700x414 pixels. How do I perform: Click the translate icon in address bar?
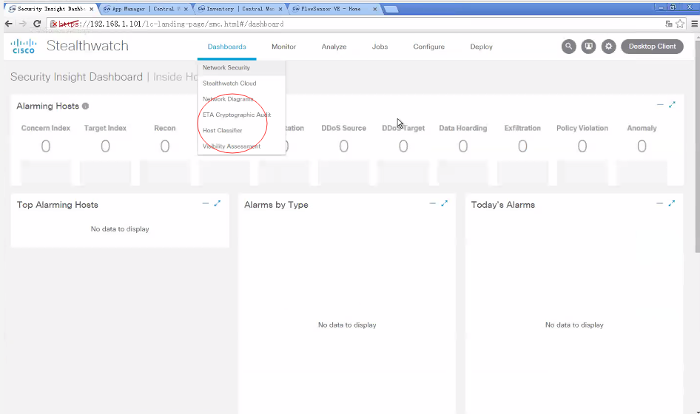point(669,24)
